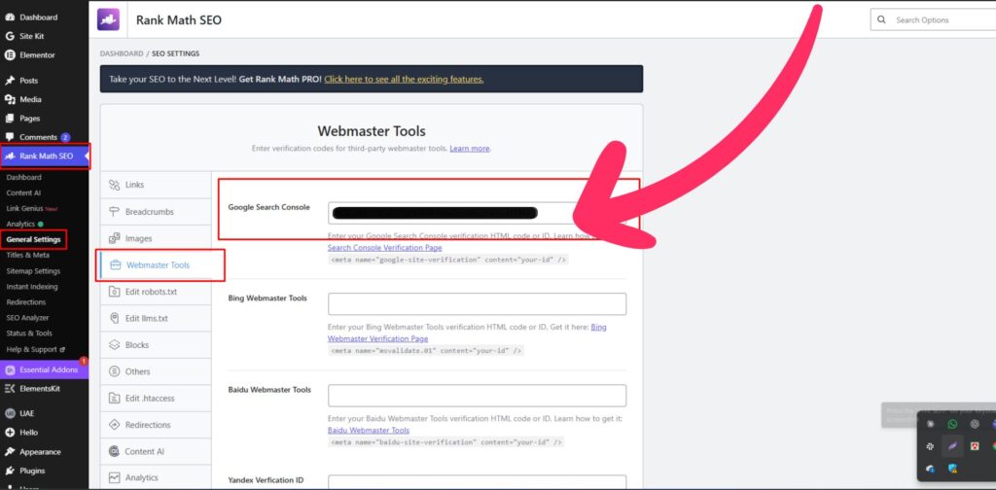Click the Media library icon

(x=10, y=99)
